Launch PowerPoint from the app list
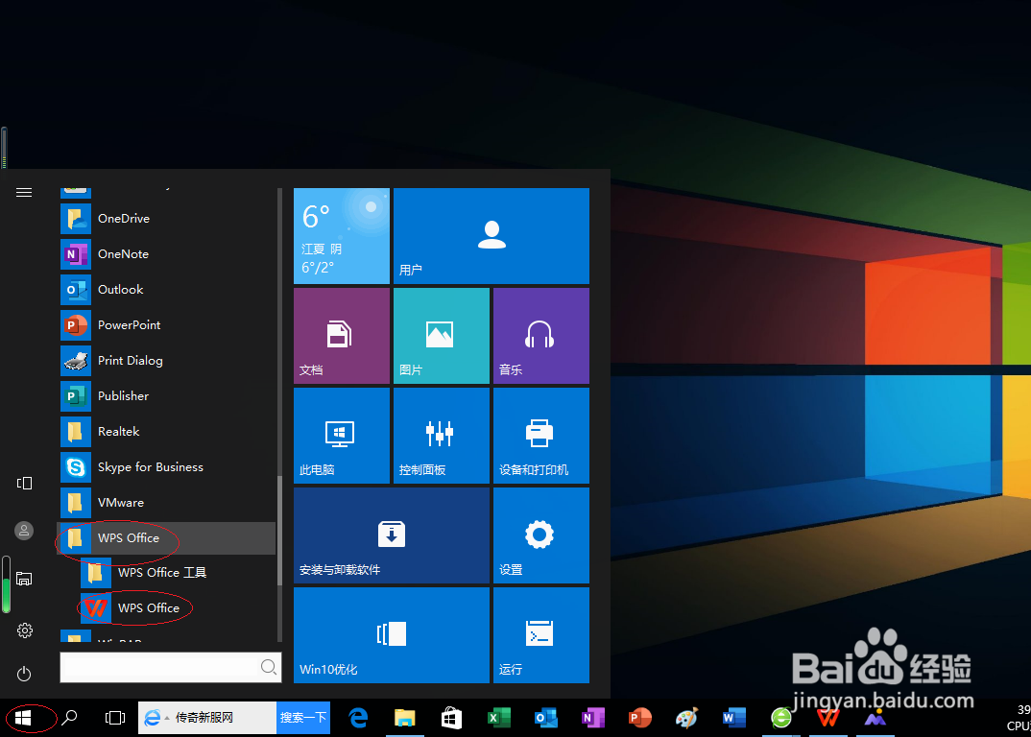The image size is (1031, 737). pyautogui.click(x=167, y=324)
